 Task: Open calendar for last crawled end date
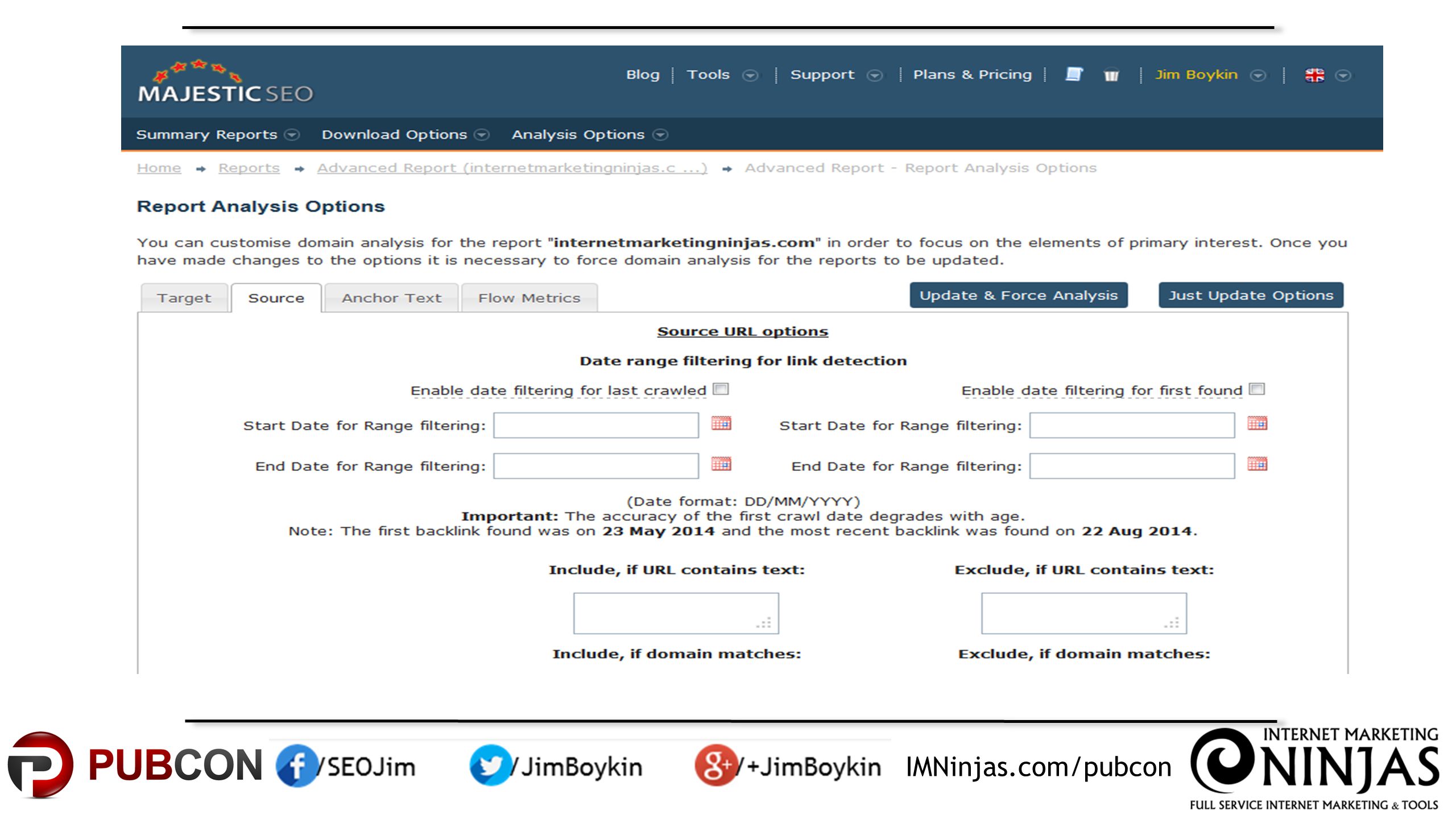[721, 464]
